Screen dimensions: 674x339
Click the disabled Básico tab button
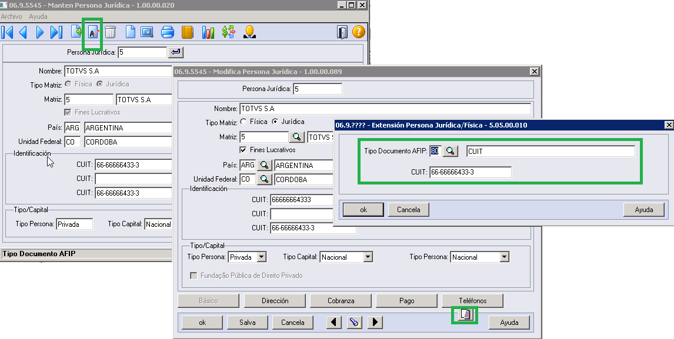[208, 301]
